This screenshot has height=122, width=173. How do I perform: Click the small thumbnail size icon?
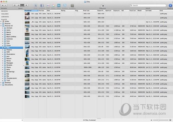tap(151, 120)
